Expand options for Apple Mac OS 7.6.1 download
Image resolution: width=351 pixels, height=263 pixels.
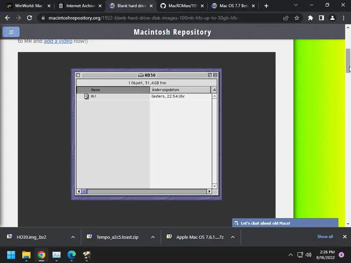pos(233,237)
